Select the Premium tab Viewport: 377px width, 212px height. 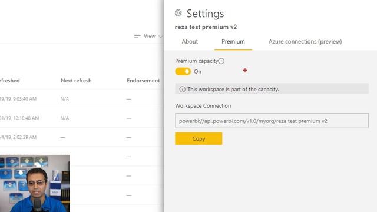(233, 42)
